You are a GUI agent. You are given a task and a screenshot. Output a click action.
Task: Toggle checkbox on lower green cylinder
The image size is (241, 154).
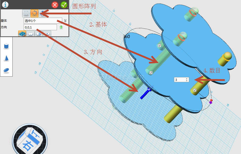tap(151, 73)
